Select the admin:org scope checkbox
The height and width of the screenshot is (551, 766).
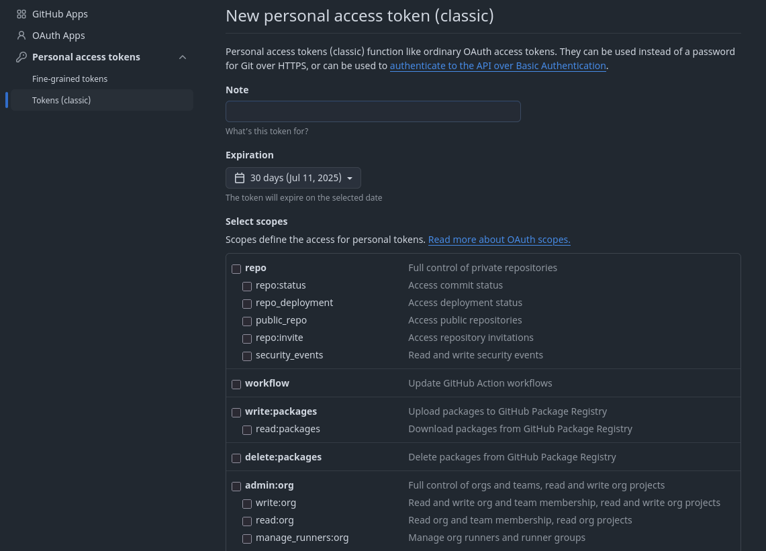pos(236,486)
